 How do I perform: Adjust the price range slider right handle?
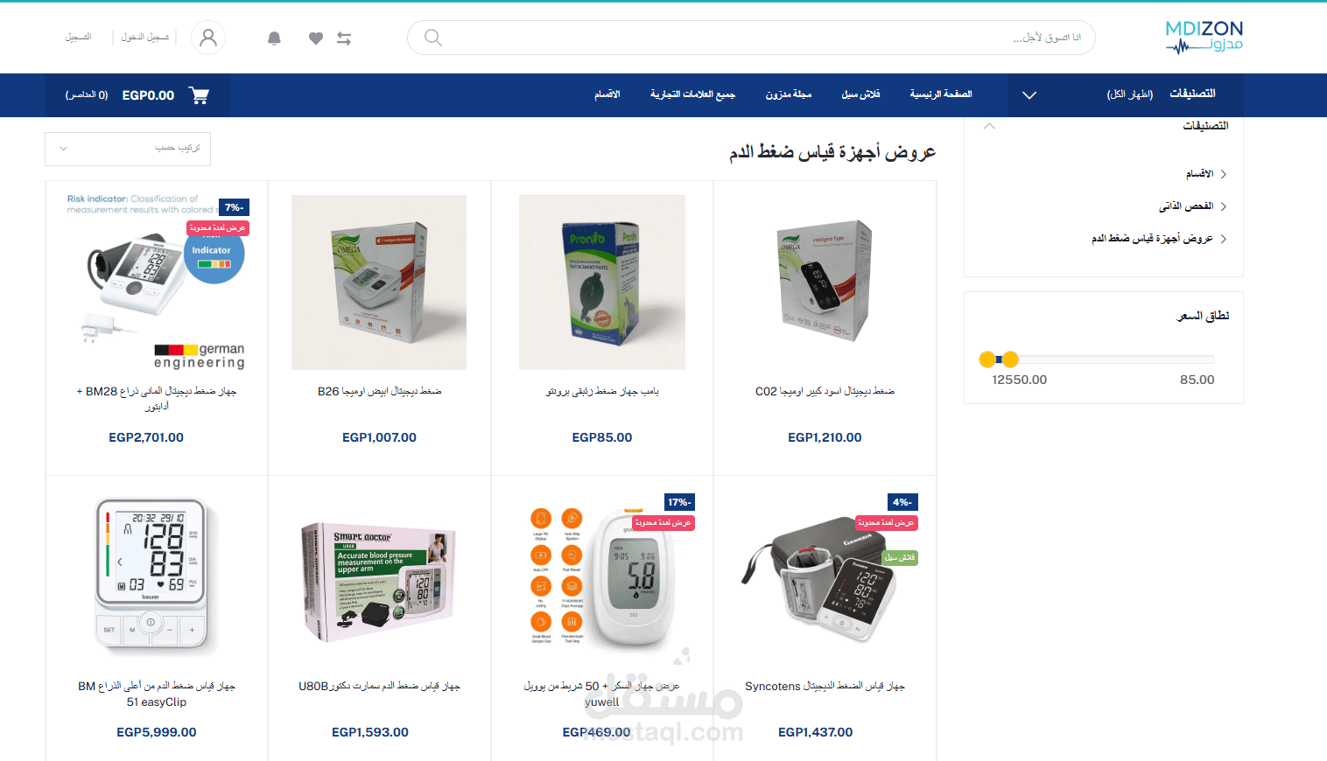(1010, 359)
